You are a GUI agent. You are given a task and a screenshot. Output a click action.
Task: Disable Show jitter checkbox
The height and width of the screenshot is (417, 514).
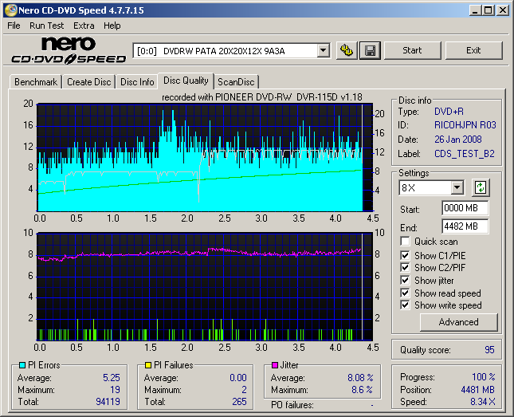405,280
